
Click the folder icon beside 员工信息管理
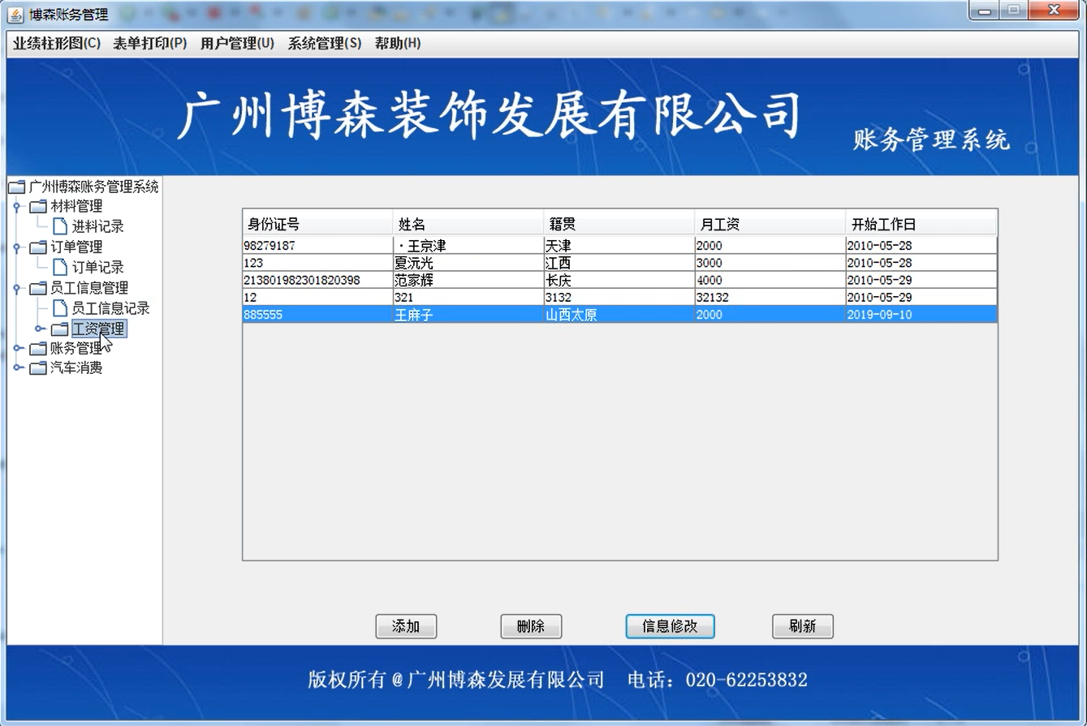pos(38,288)
